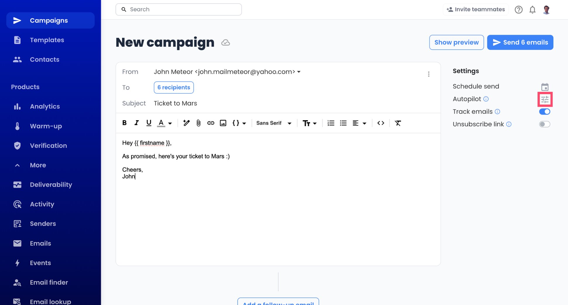Insert an image into the email body
This screenshot has width=568, height=305.
(x=223, y=123)
